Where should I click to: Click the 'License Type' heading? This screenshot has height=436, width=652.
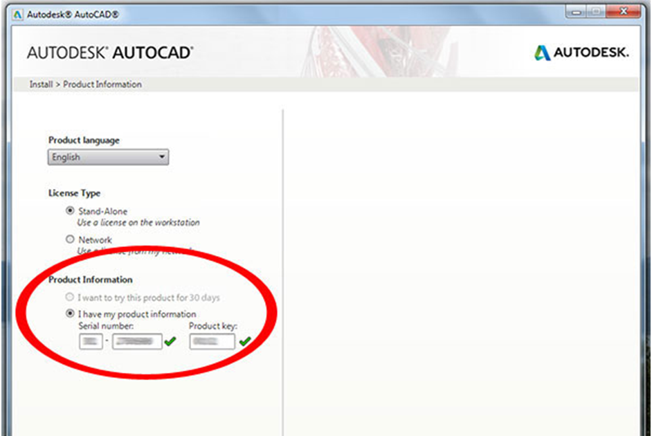[x=75, y=193]
